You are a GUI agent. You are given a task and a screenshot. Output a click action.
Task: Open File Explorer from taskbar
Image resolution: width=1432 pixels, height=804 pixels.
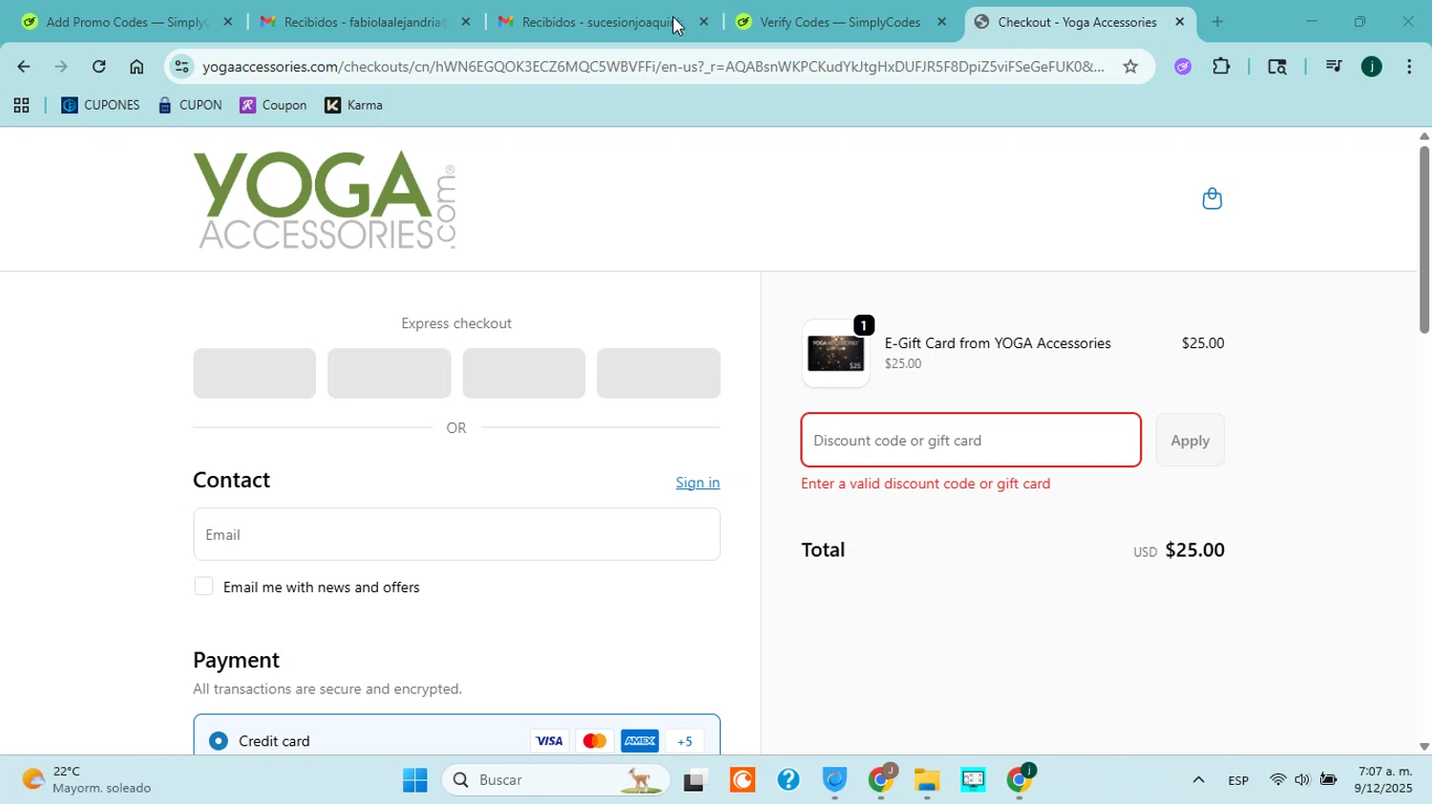pyautogui.click(x=926, y=780)
